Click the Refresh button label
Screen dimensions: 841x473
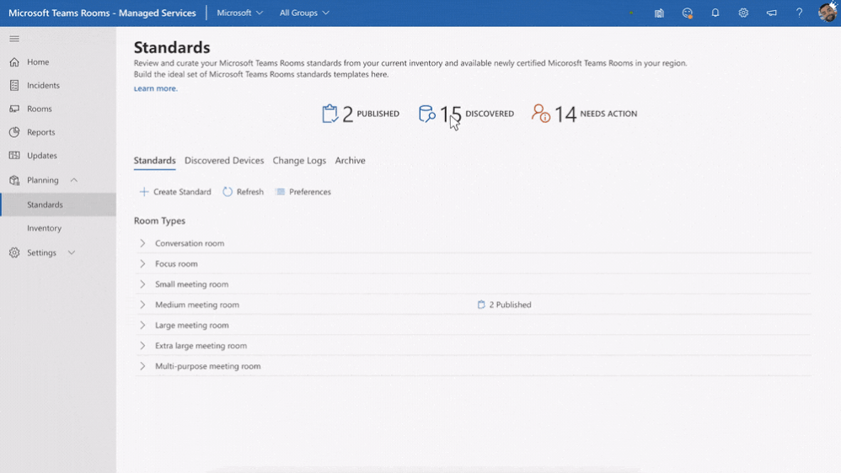pos(250,192)
